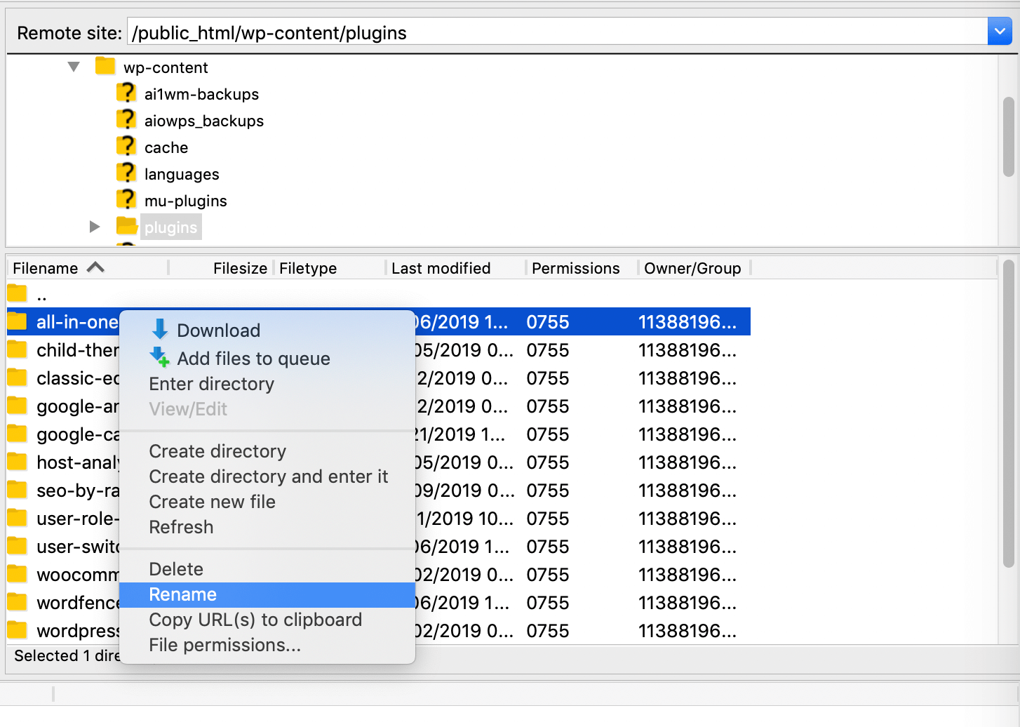Copy URL(s) to clipboard via context menu
The height and width of the screenshot is (727, 1020).
click(x=255, y=620)
